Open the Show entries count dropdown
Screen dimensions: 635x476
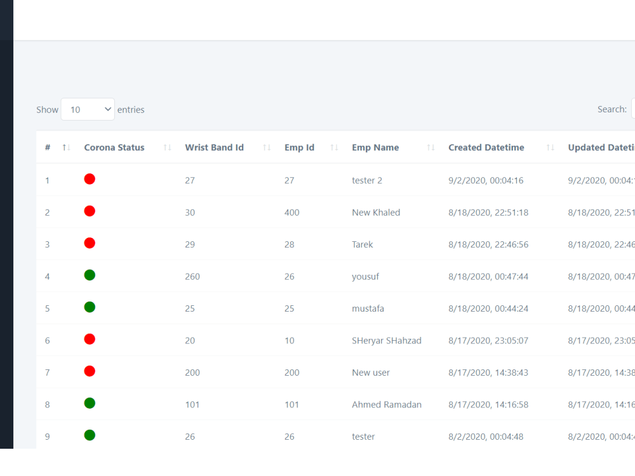pos(88,109)
